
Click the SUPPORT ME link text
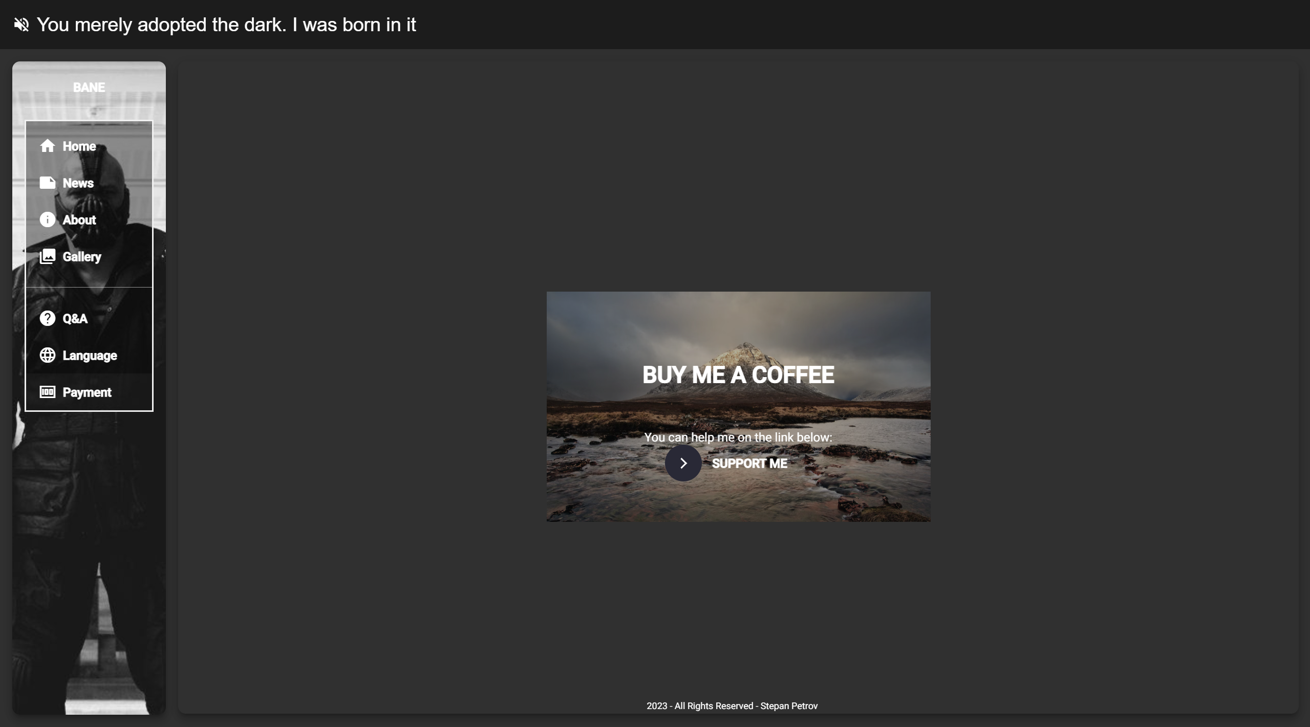(x=749, y=464)
